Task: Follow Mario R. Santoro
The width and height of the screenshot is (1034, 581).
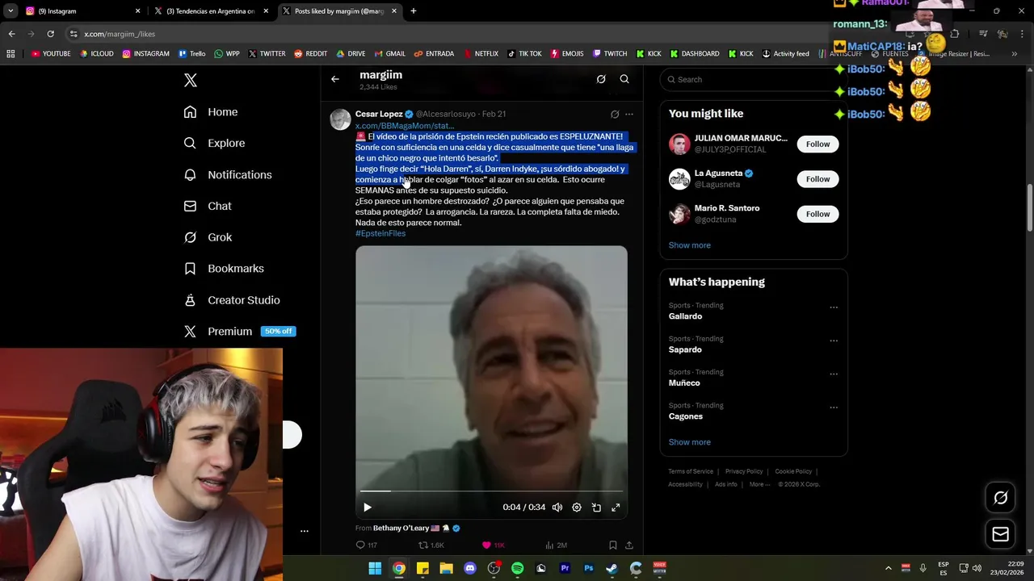Action: click(818, 214)
